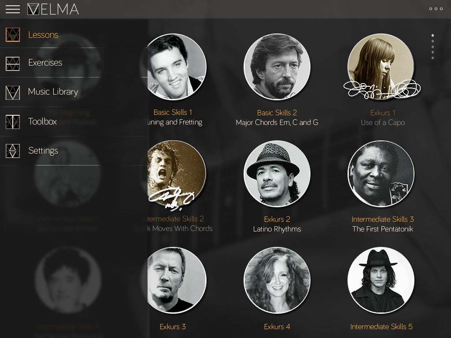The height and width of the screenshot is (338, 451).
Task: Click the Settings menu icon
Action: tap(13, 151)
